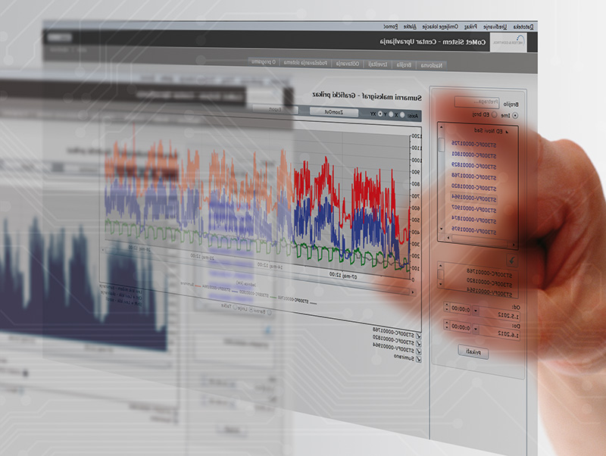Click the Od time field 0:00:00
Image resolution: width=606 pixels, height=456 pixels.
[460, 309]
